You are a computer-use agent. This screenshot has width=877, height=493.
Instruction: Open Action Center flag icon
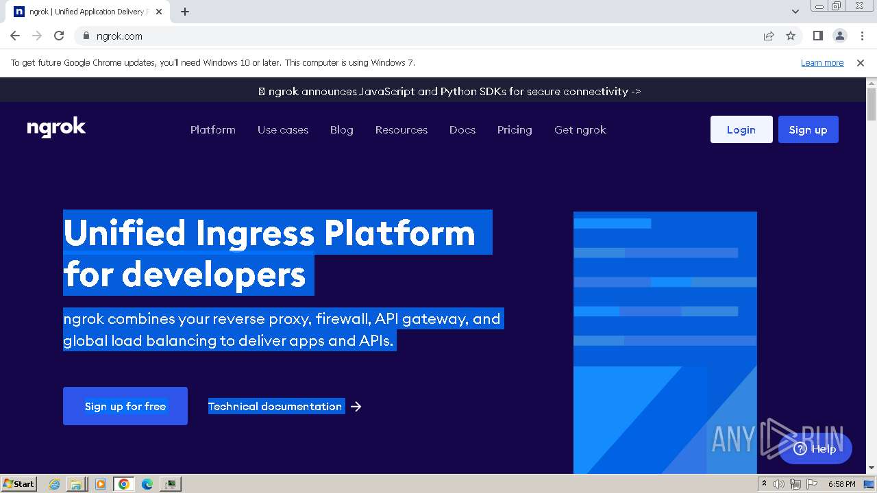tap(811, 484)
